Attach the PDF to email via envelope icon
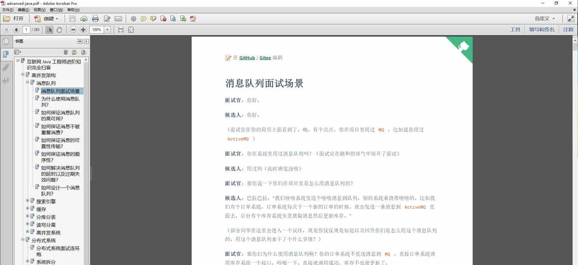 click(x=117, y=18)
